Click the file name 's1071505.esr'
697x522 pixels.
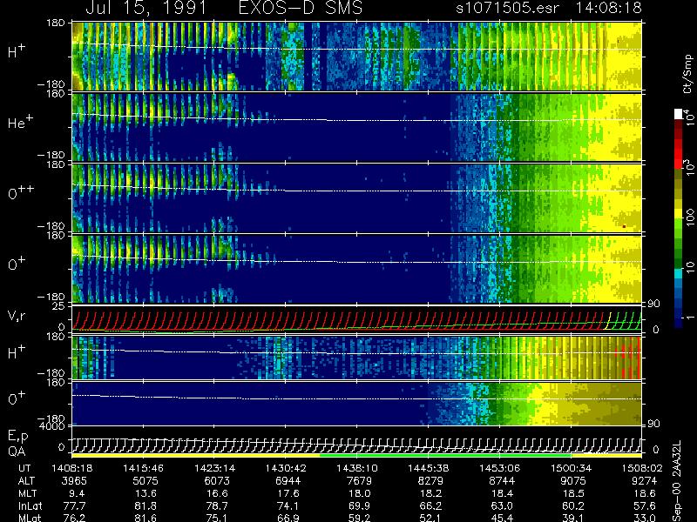point(508,8)
